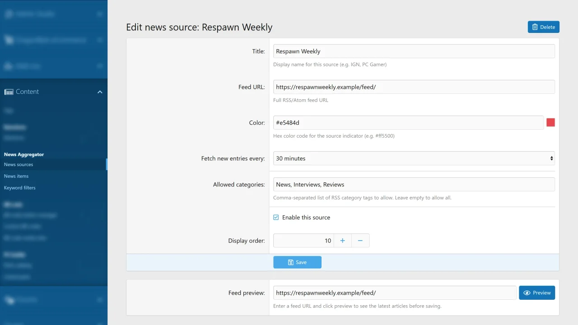Click the Content section icon in sidebar

[x=9, y=92]
